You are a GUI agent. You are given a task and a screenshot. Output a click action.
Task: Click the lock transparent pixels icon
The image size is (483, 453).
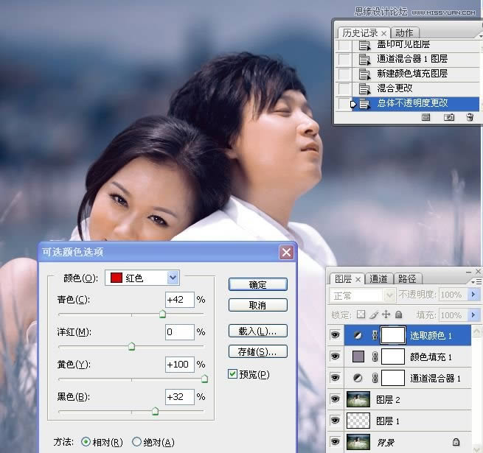(x=361, y=315)
